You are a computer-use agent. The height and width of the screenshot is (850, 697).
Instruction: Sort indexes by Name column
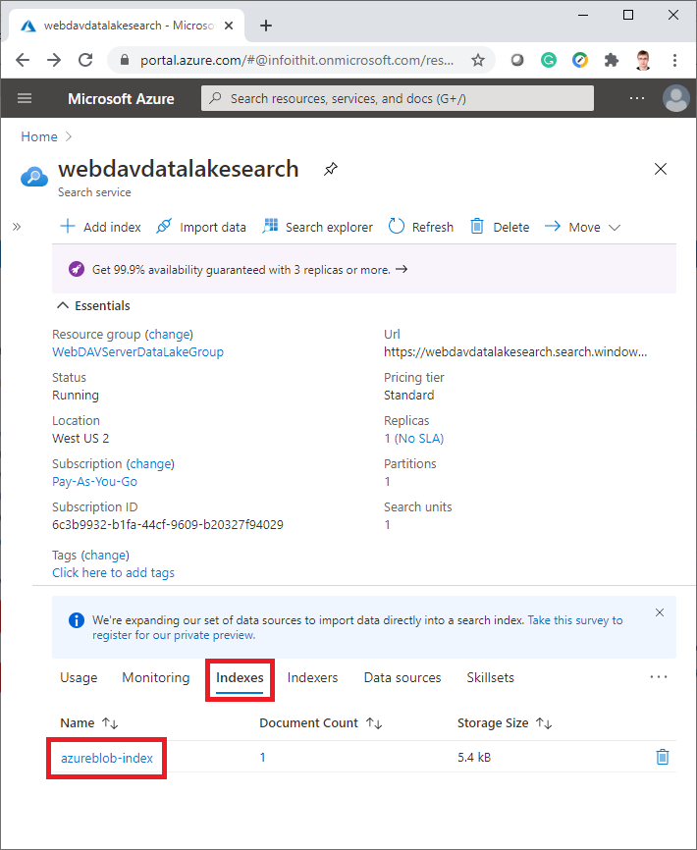89,723
